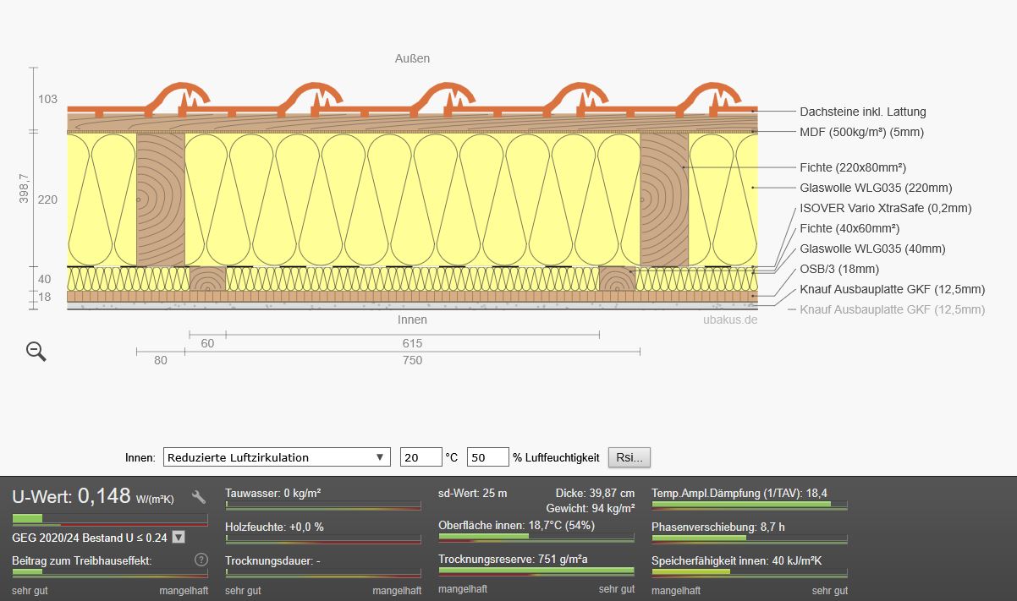Click the humidity field showing 50
This screenshot has height=601, width=1017.
pyautogui.click(x=488, y=457)
